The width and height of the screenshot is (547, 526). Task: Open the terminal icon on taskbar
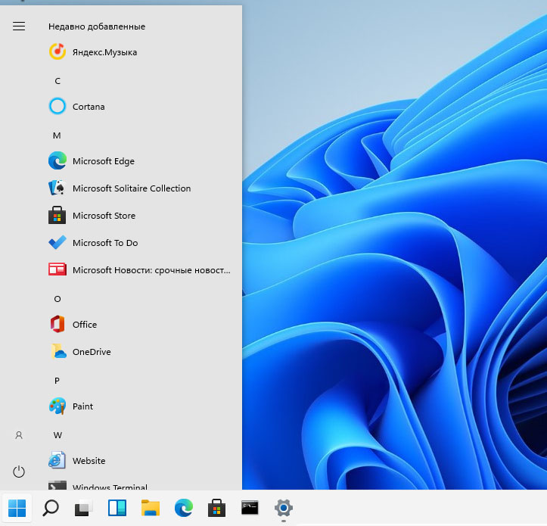tap(250, 508)
